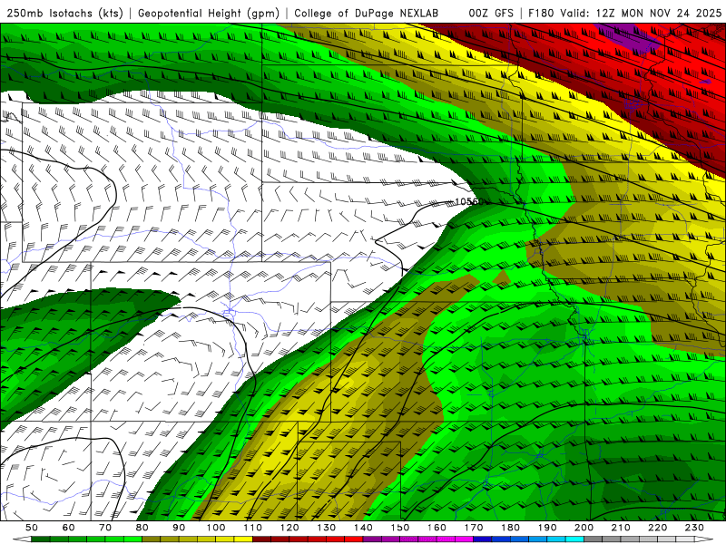This screenshot has height=544, width=726.
Task: Click the '160' colorbar scale label
Action: [437, 528]
